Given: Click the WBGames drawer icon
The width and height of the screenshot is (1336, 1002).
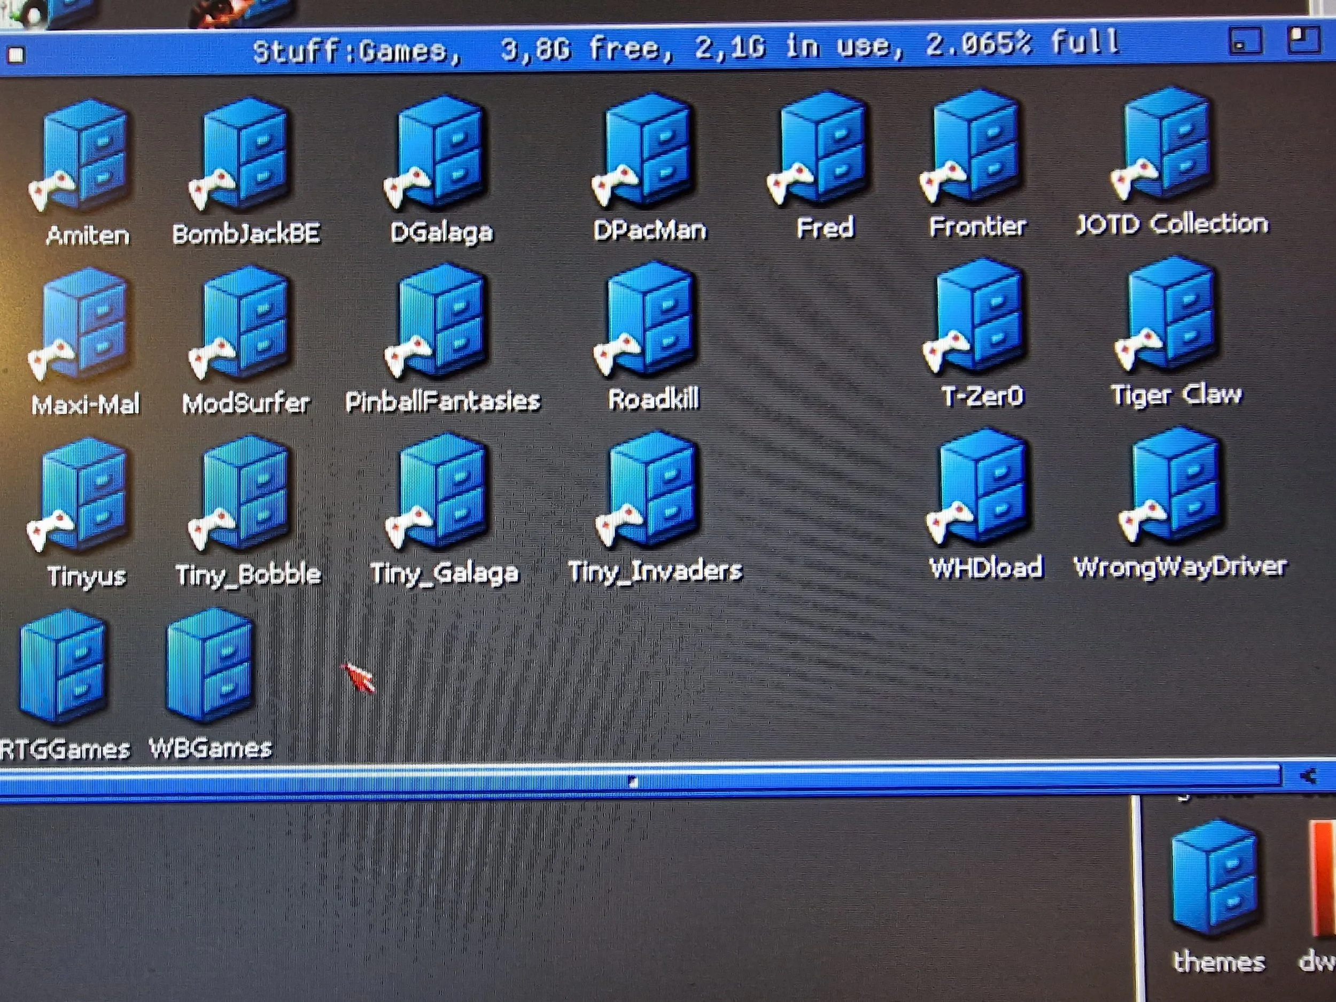Looking at the screenshot, I should click(x=209, y=665).
